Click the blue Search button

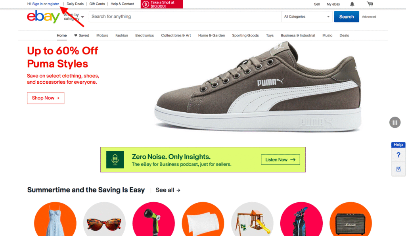(347, 17)
